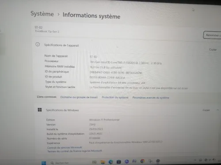Screen dimensions: 221x165
Task: Click the Expérience pack value text
Action: [x=126, y=142]
